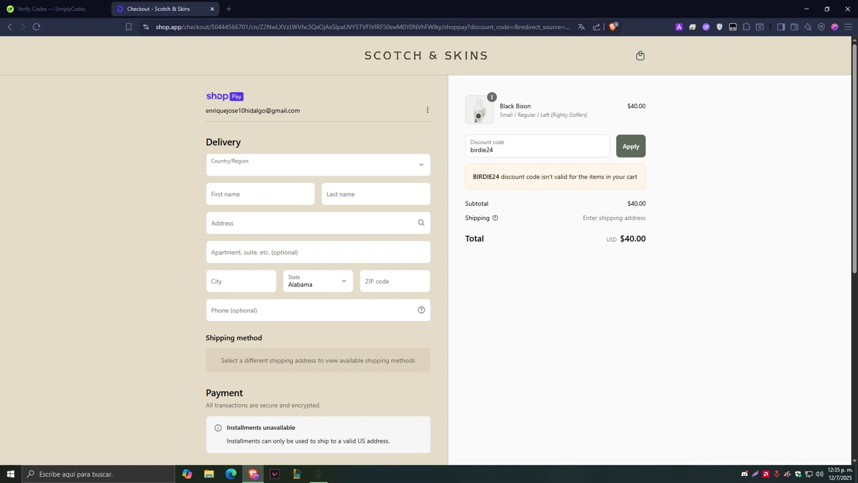The image size is (858, 483).
Task: Open the three-dot menu beside the email
Action: point(427,110)
